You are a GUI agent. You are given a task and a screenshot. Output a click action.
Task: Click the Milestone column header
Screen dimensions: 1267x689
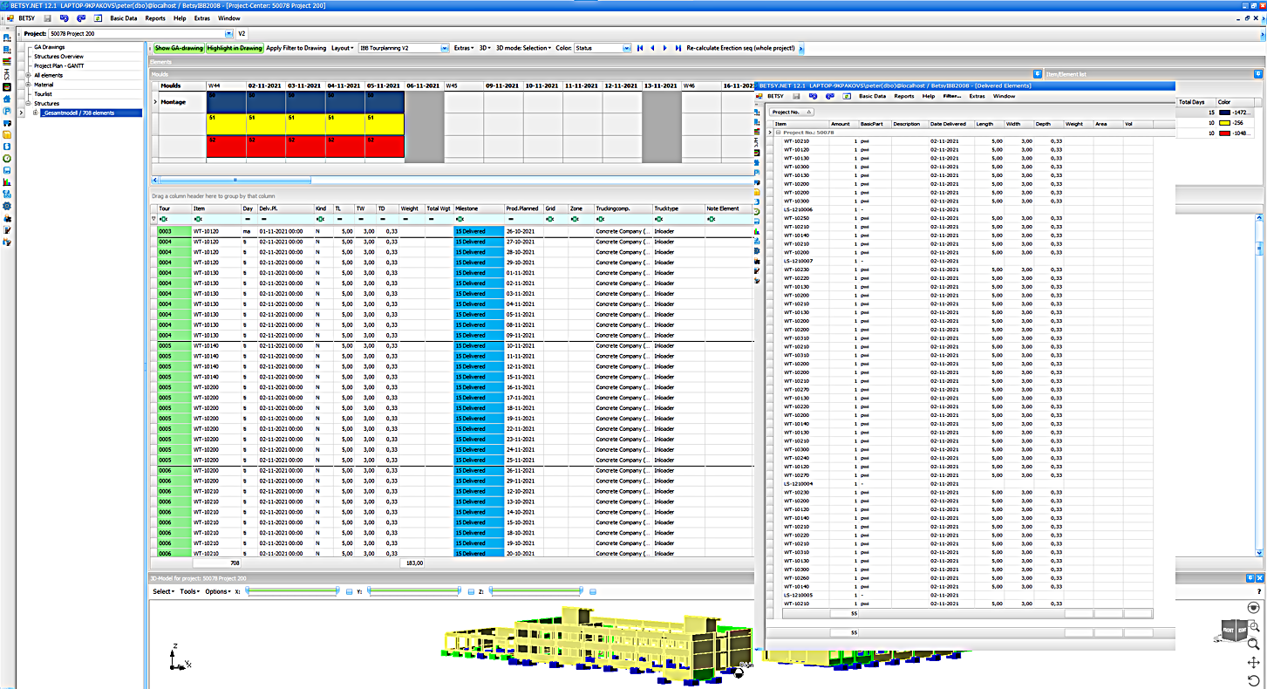point(479,208)
